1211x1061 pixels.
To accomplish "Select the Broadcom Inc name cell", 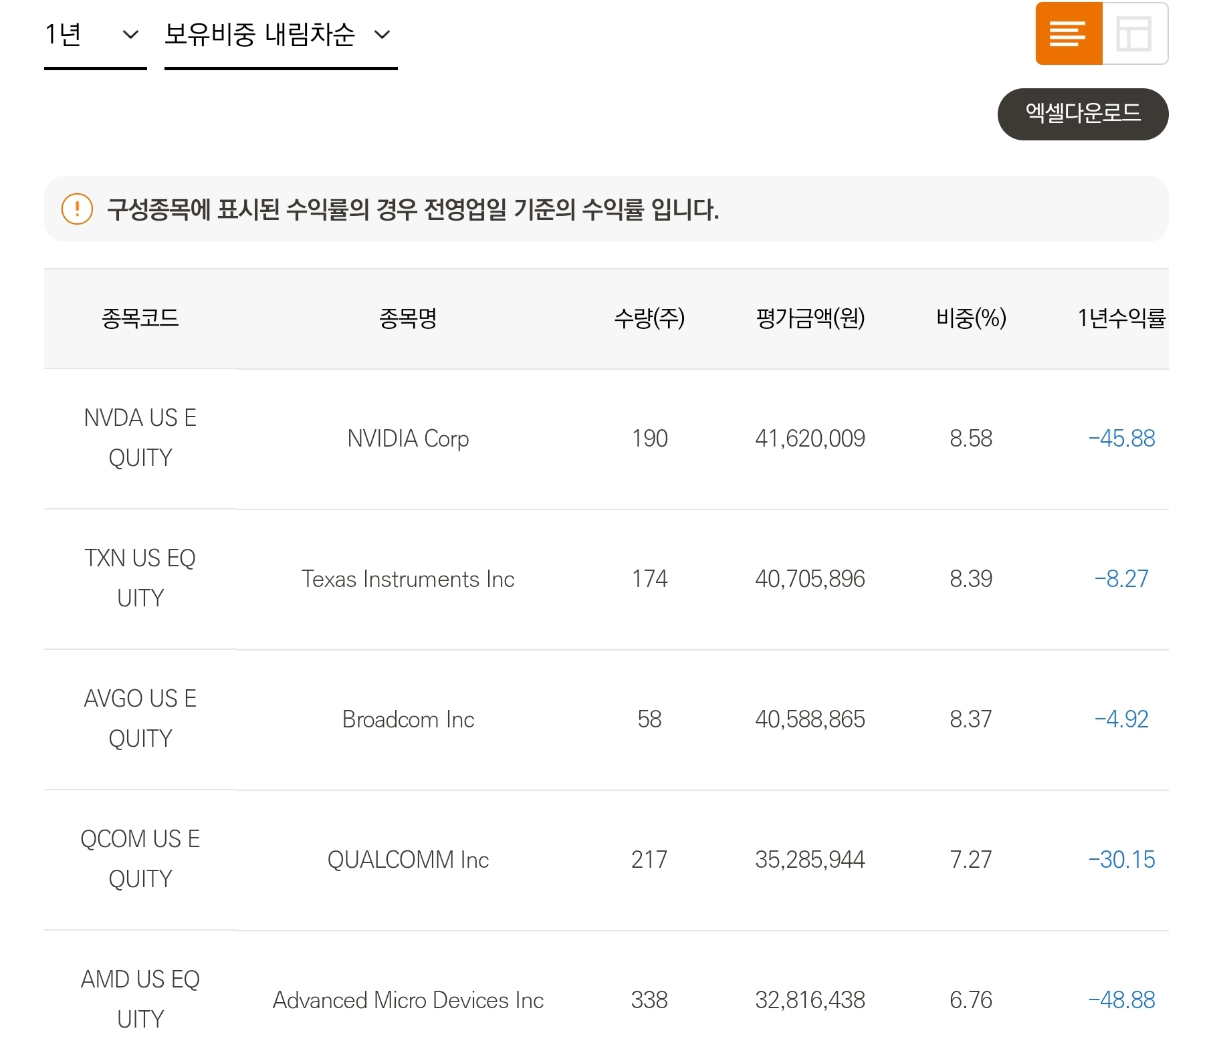I will tap(408, 719).
